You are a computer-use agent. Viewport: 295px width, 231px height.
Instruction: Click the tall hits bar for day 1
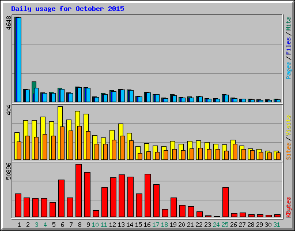point(16,59)
